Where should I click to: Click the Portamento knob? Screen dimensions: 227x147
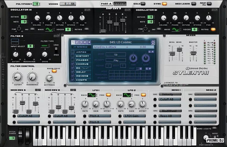pos(205,138)
